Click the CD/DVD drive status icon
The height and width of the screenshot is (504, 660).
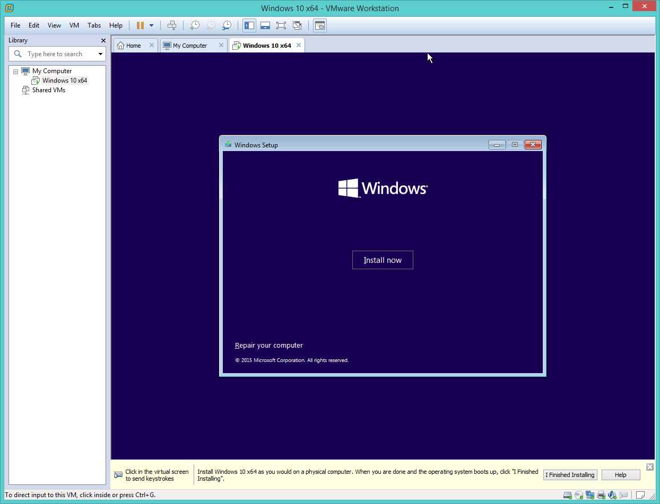tap(579, 496)
